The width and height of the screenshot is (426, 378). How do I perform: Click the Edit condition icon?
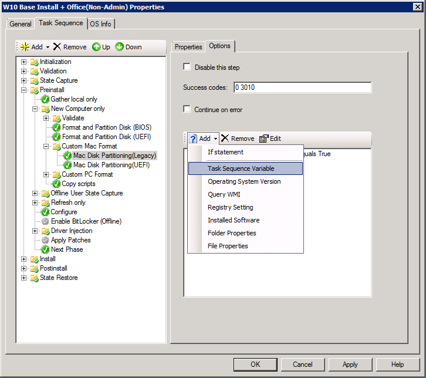tap(264, 139)
